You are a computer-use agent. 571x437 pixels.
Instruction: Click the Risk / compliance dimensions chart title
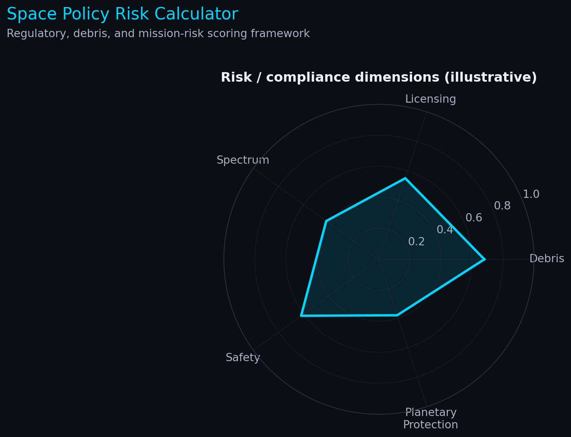point(379,78)
